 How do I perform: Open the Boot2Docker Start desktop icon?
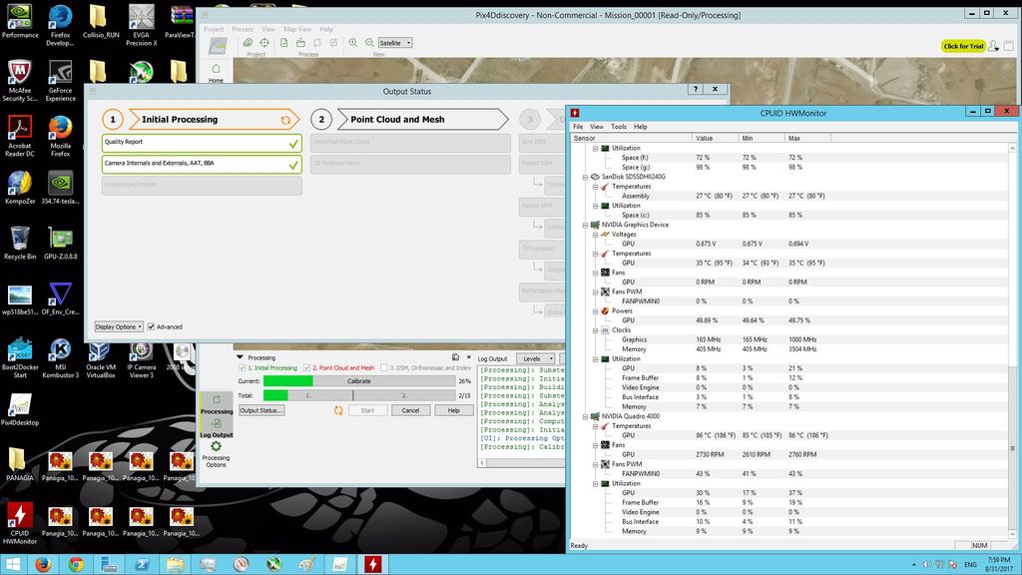click(20, 358)
